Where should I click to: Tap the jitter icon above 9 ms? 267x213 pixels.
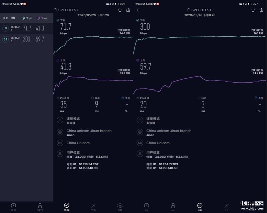pyautogui.click(x=93, y=98)
